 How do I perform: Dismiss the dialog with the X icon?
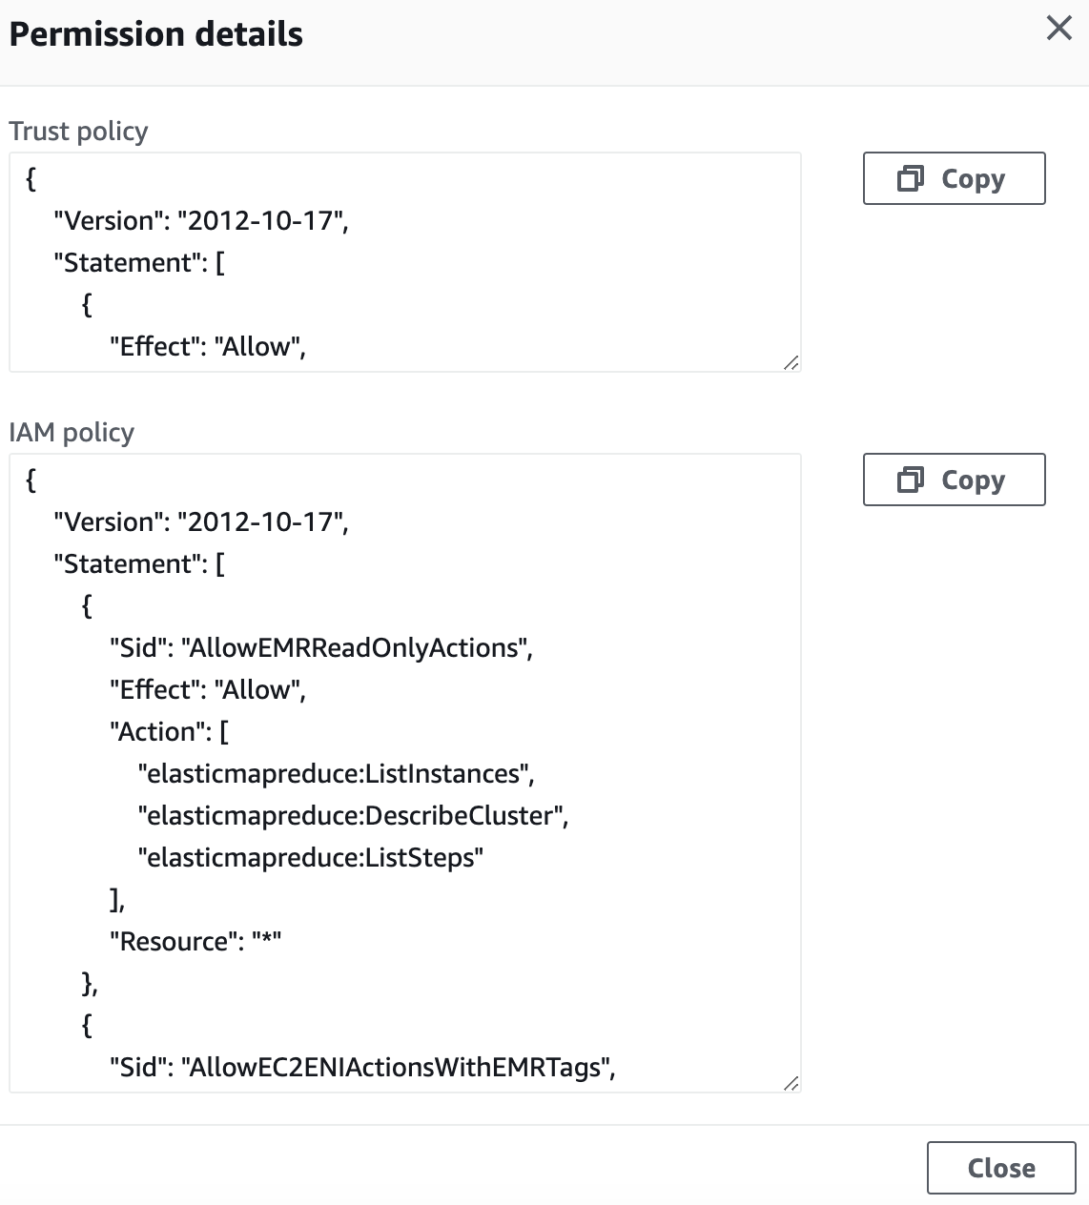[1058, 29]
